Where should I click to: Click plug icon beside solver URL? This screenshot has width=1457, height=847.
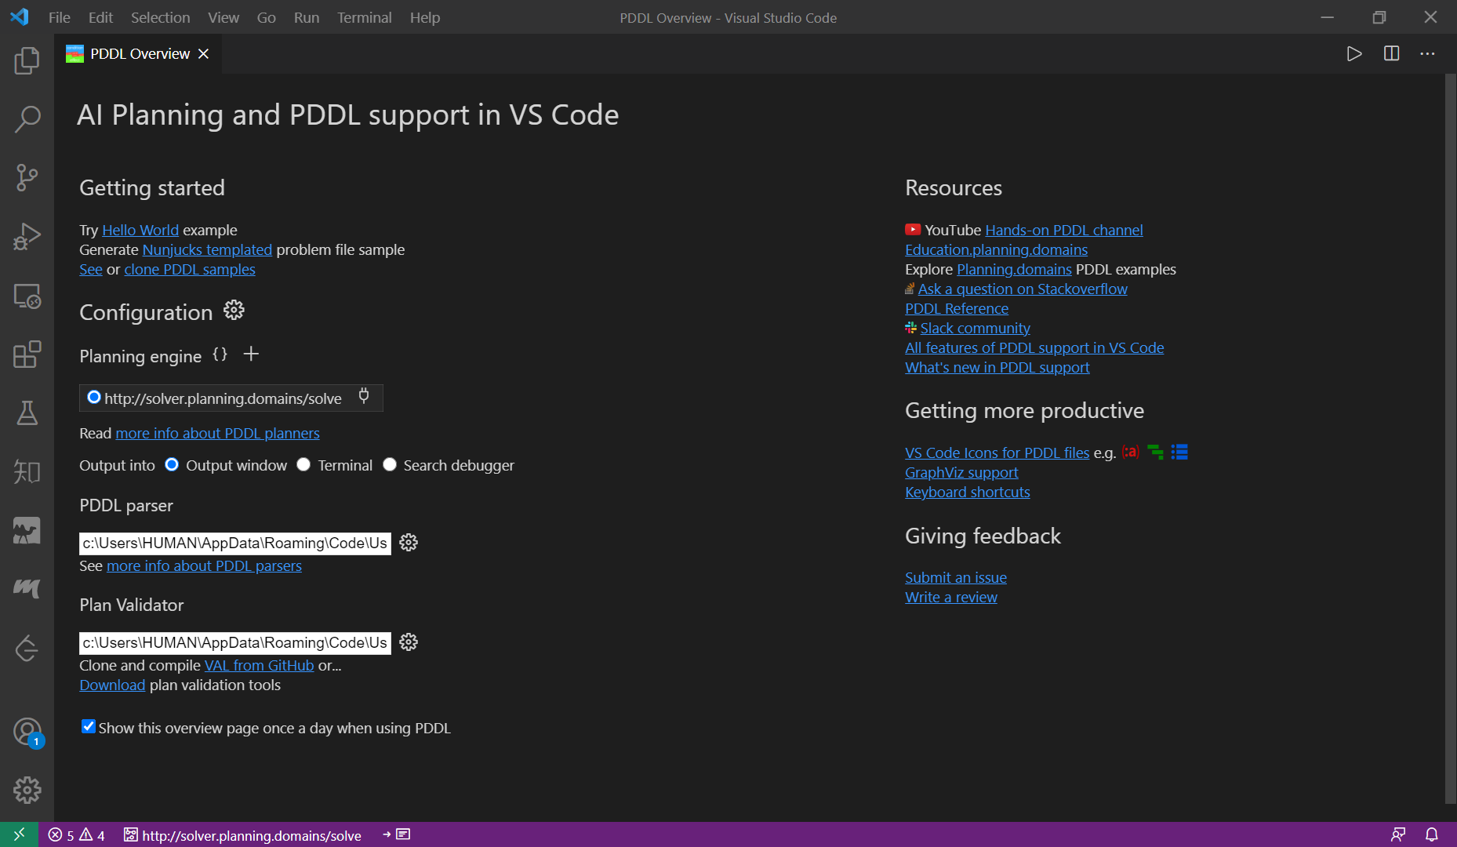click(x=364, y=395)
